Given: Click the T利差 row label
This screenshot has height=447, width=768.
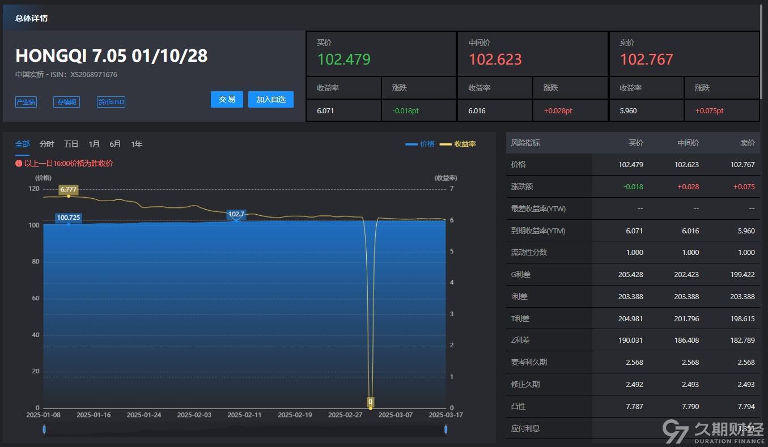Looking at the screenshot, I should point(520,318).
